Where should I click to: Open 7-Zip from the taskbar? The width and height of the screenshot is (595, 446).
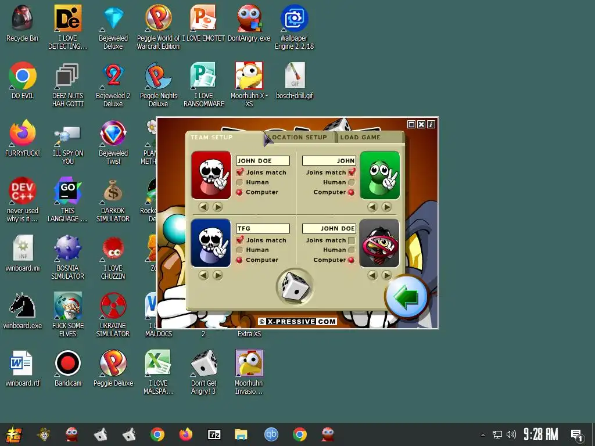(x=214, y=434)
